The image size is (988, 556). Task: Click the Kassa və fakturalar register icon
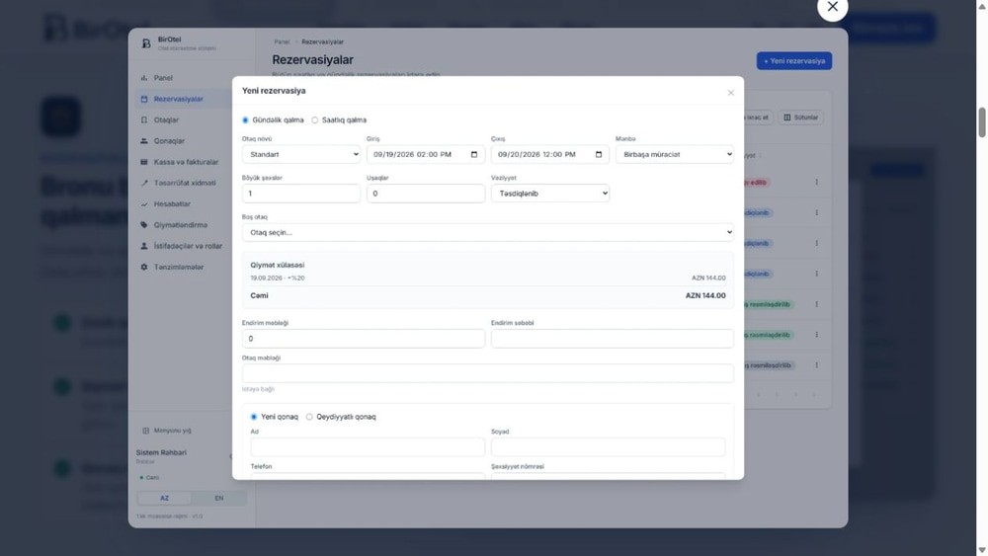pos(144,162)
